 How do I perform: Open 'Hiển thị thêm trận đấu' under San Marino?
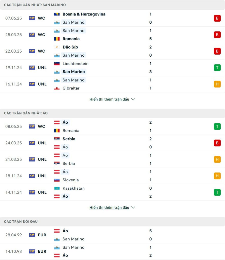109,99
